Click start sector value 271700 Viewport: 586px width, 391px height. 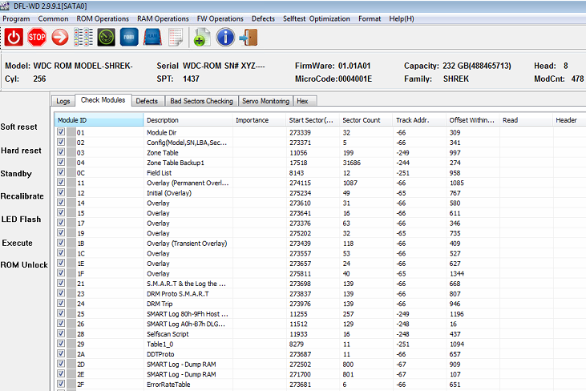300,374
